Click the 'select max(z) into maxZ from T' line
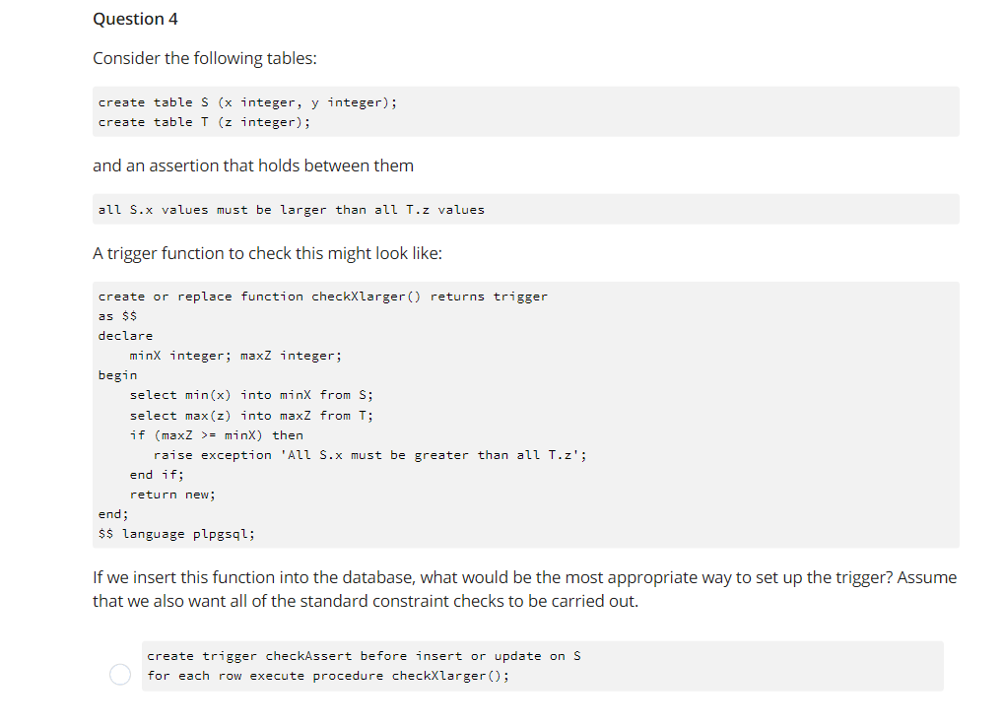The image size is (1003, 726). 251,416
